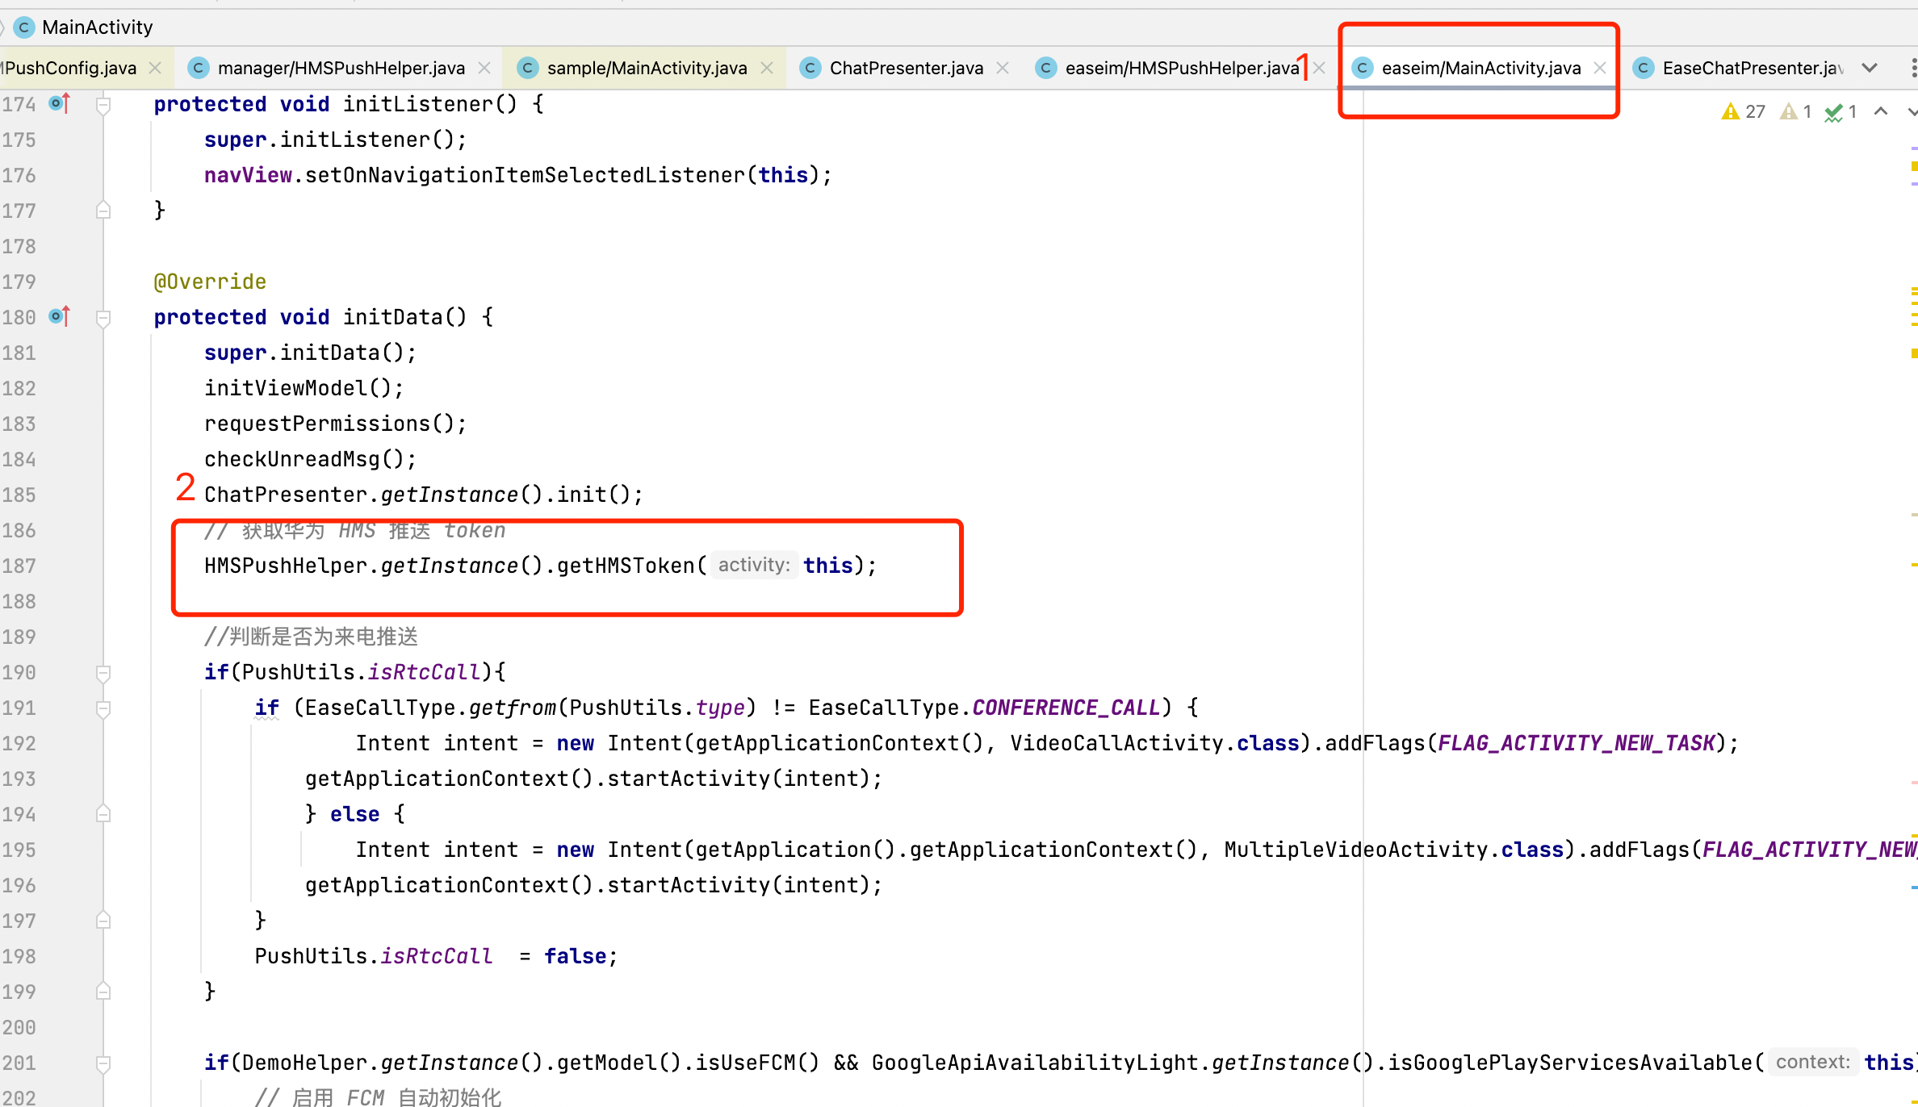Screen dimensions: 1918x1107
Task: Click override gutter icon at line 180
Action: click(59, 316)
